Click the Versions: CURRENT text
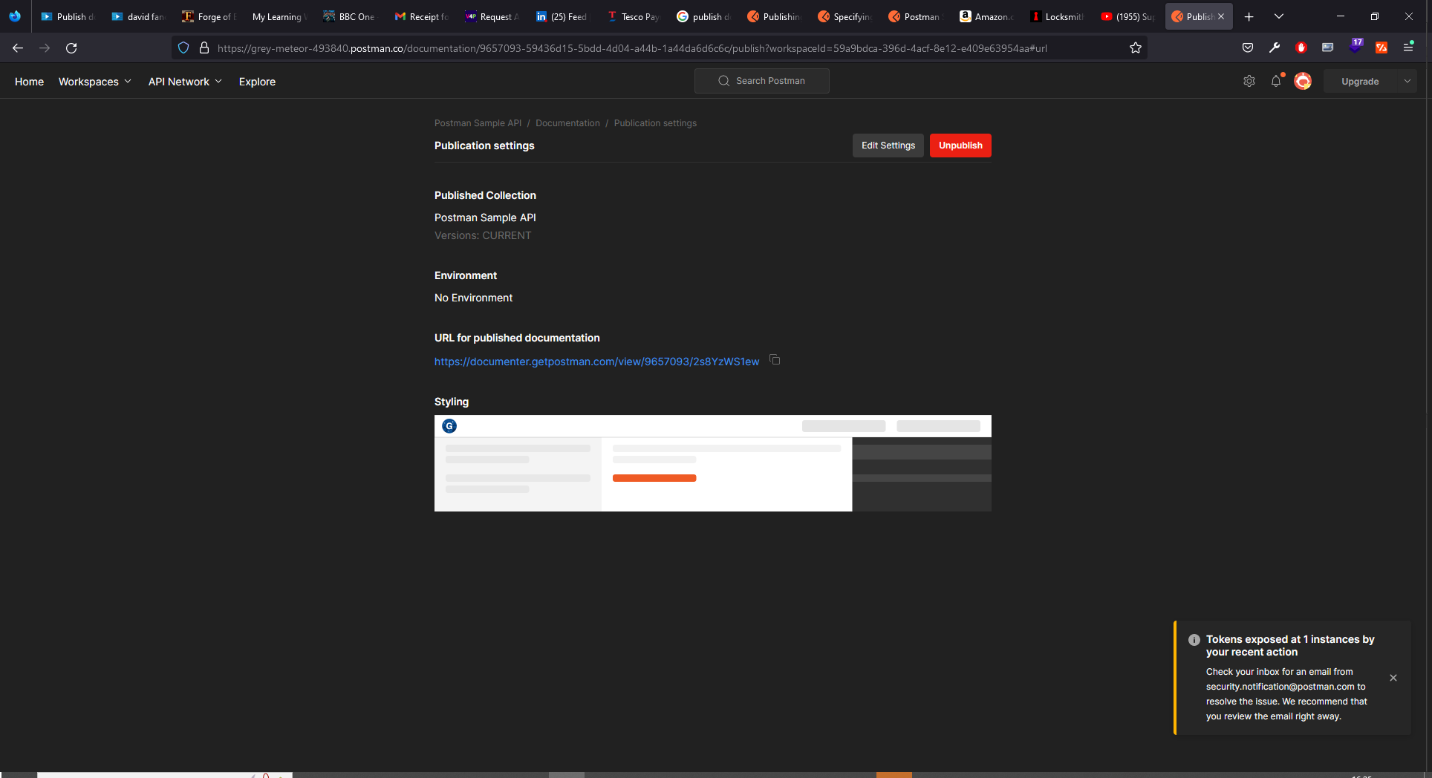 coord(483,235)
